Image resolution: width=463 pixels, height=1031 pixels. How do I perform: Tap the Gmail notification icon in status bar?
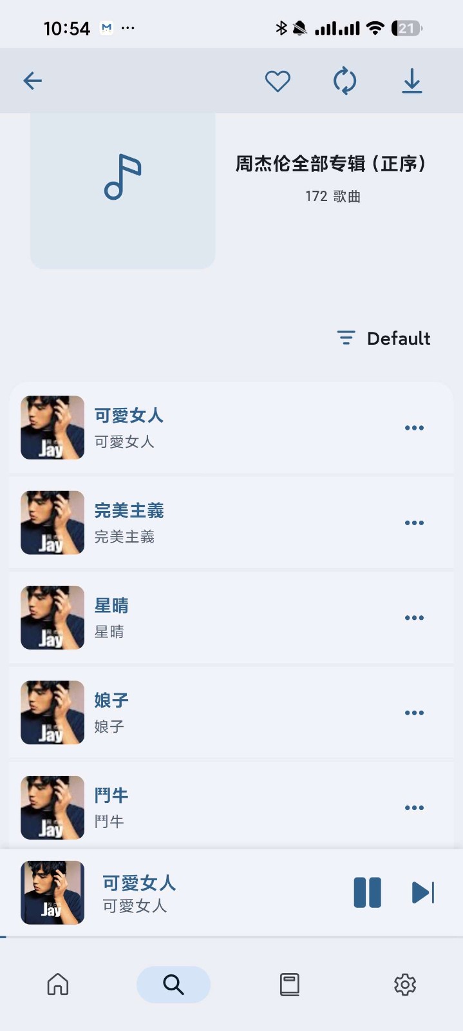(x=107, y=27)
